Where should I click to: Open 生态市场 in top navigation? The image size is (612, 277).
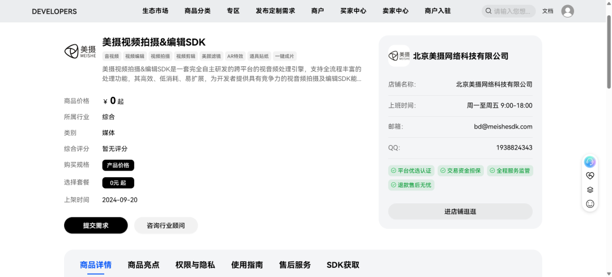pyautogui.click(x=155, y=11)
